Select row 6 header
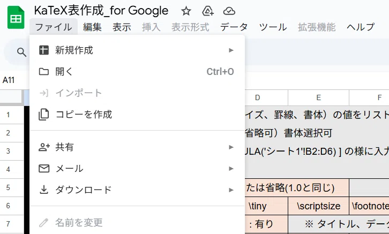This screenshot has width=389, height=234. [x=12, y=206]
